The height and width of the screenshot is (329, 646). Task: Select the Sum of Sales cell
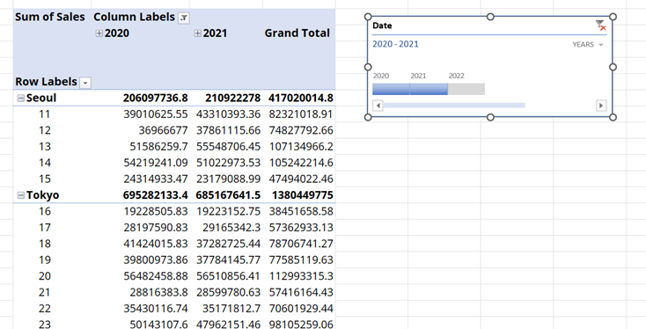click(x=50, y=17)
